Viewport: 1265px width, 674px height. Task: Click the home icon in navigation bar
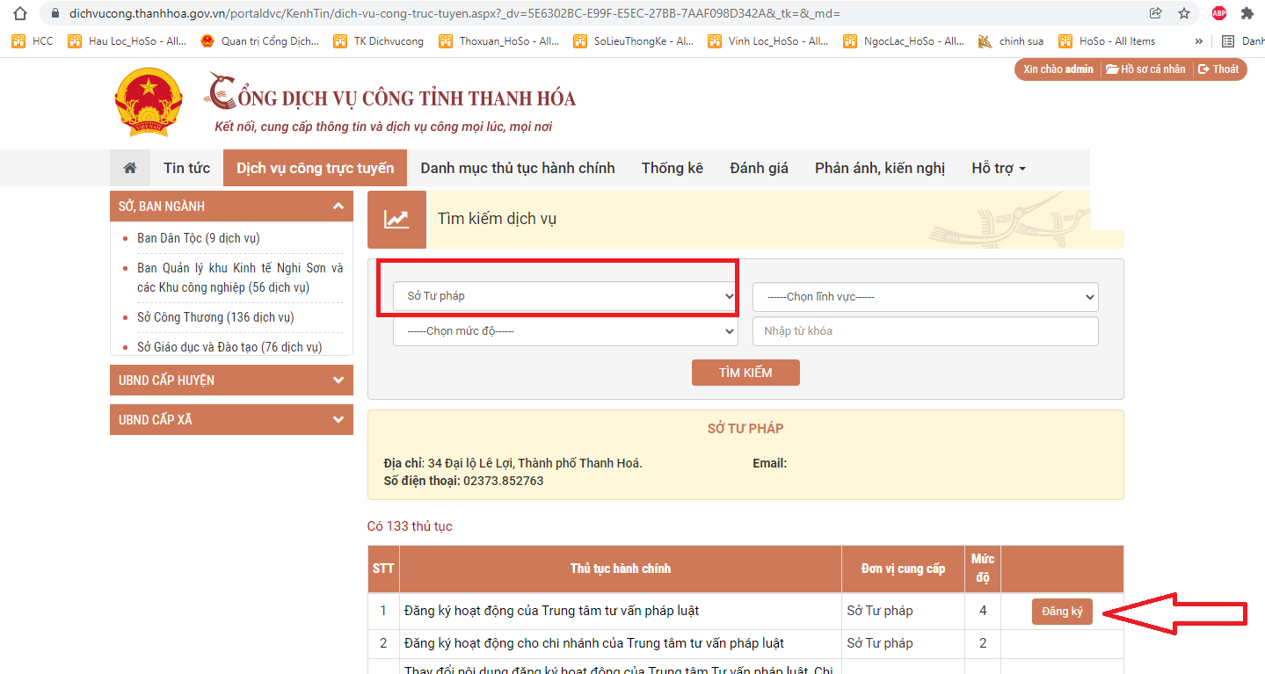[x=130, y=168]
